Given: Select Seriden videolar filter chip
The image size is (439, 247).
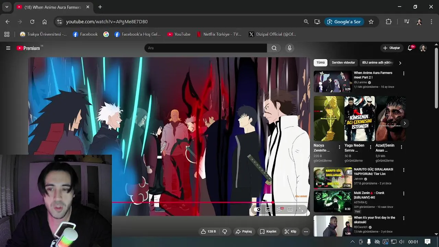Looking at the screenshot, I should pyautogui.click(x=343, y=63).
